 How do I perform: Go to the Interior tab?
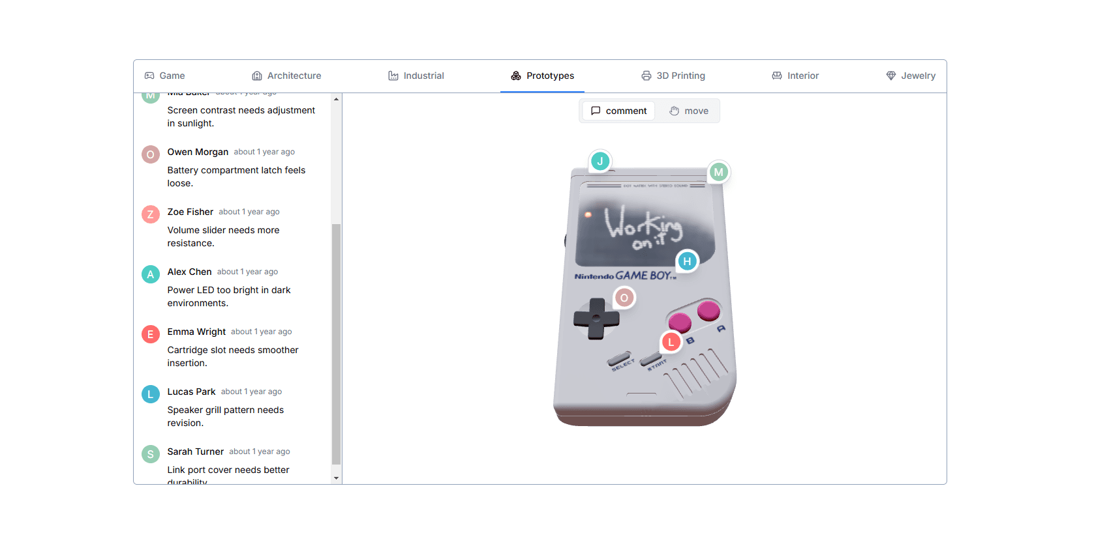pos(795,76)
